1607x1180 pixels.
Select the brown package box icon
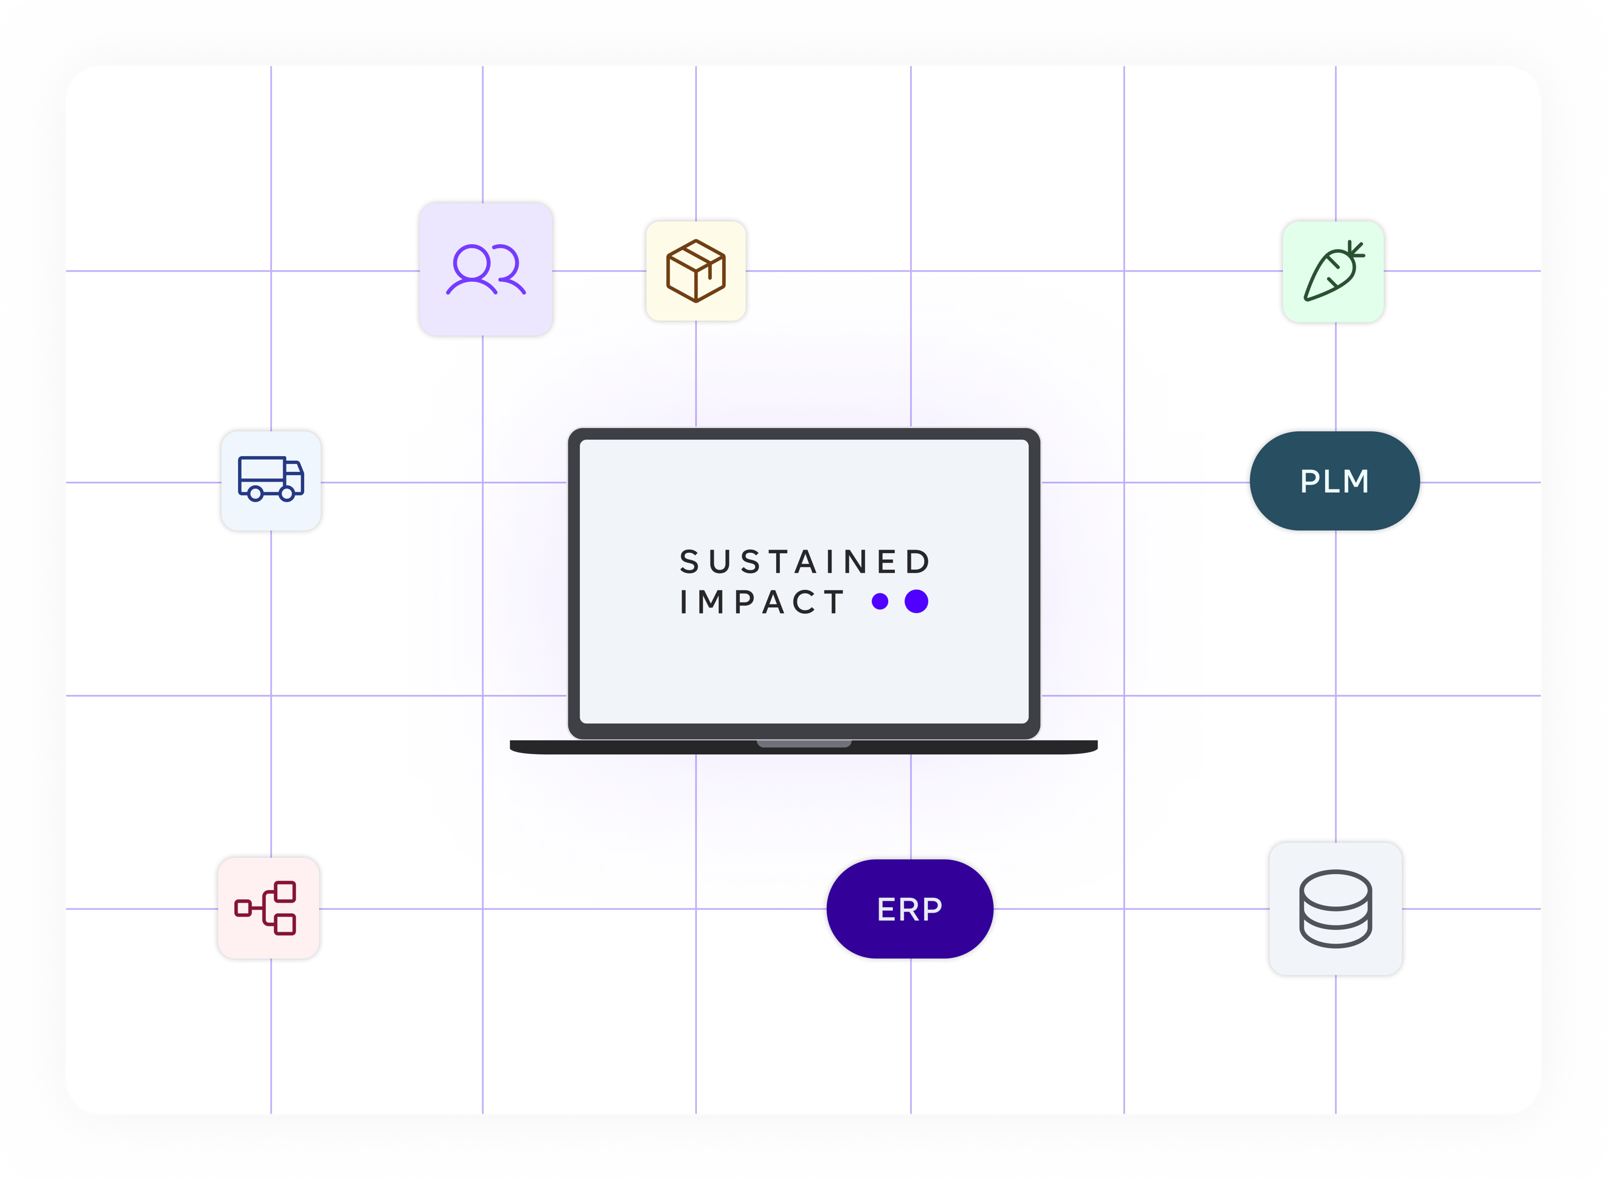pos(696,270)
